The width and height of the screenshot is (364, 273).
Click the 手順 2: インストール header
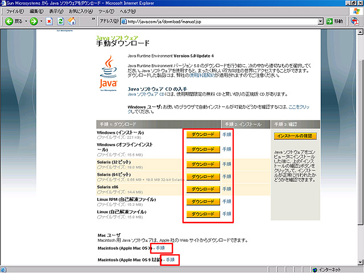click(x=246, y=125)
